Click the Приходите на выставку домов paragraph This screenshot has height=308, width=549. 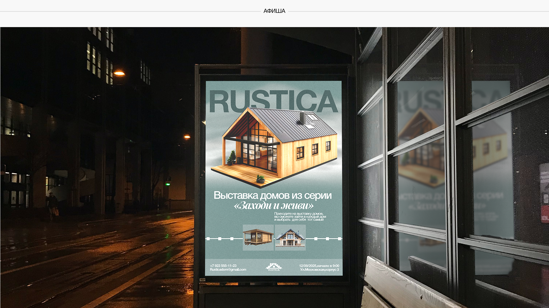tap(300, 216)
